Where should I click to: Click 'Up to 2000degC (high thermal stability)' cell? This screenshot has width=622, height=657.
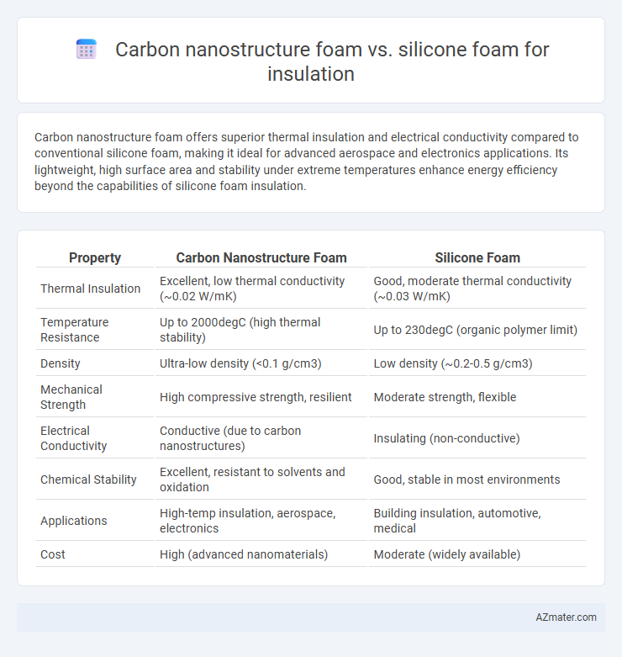point(261,329)
